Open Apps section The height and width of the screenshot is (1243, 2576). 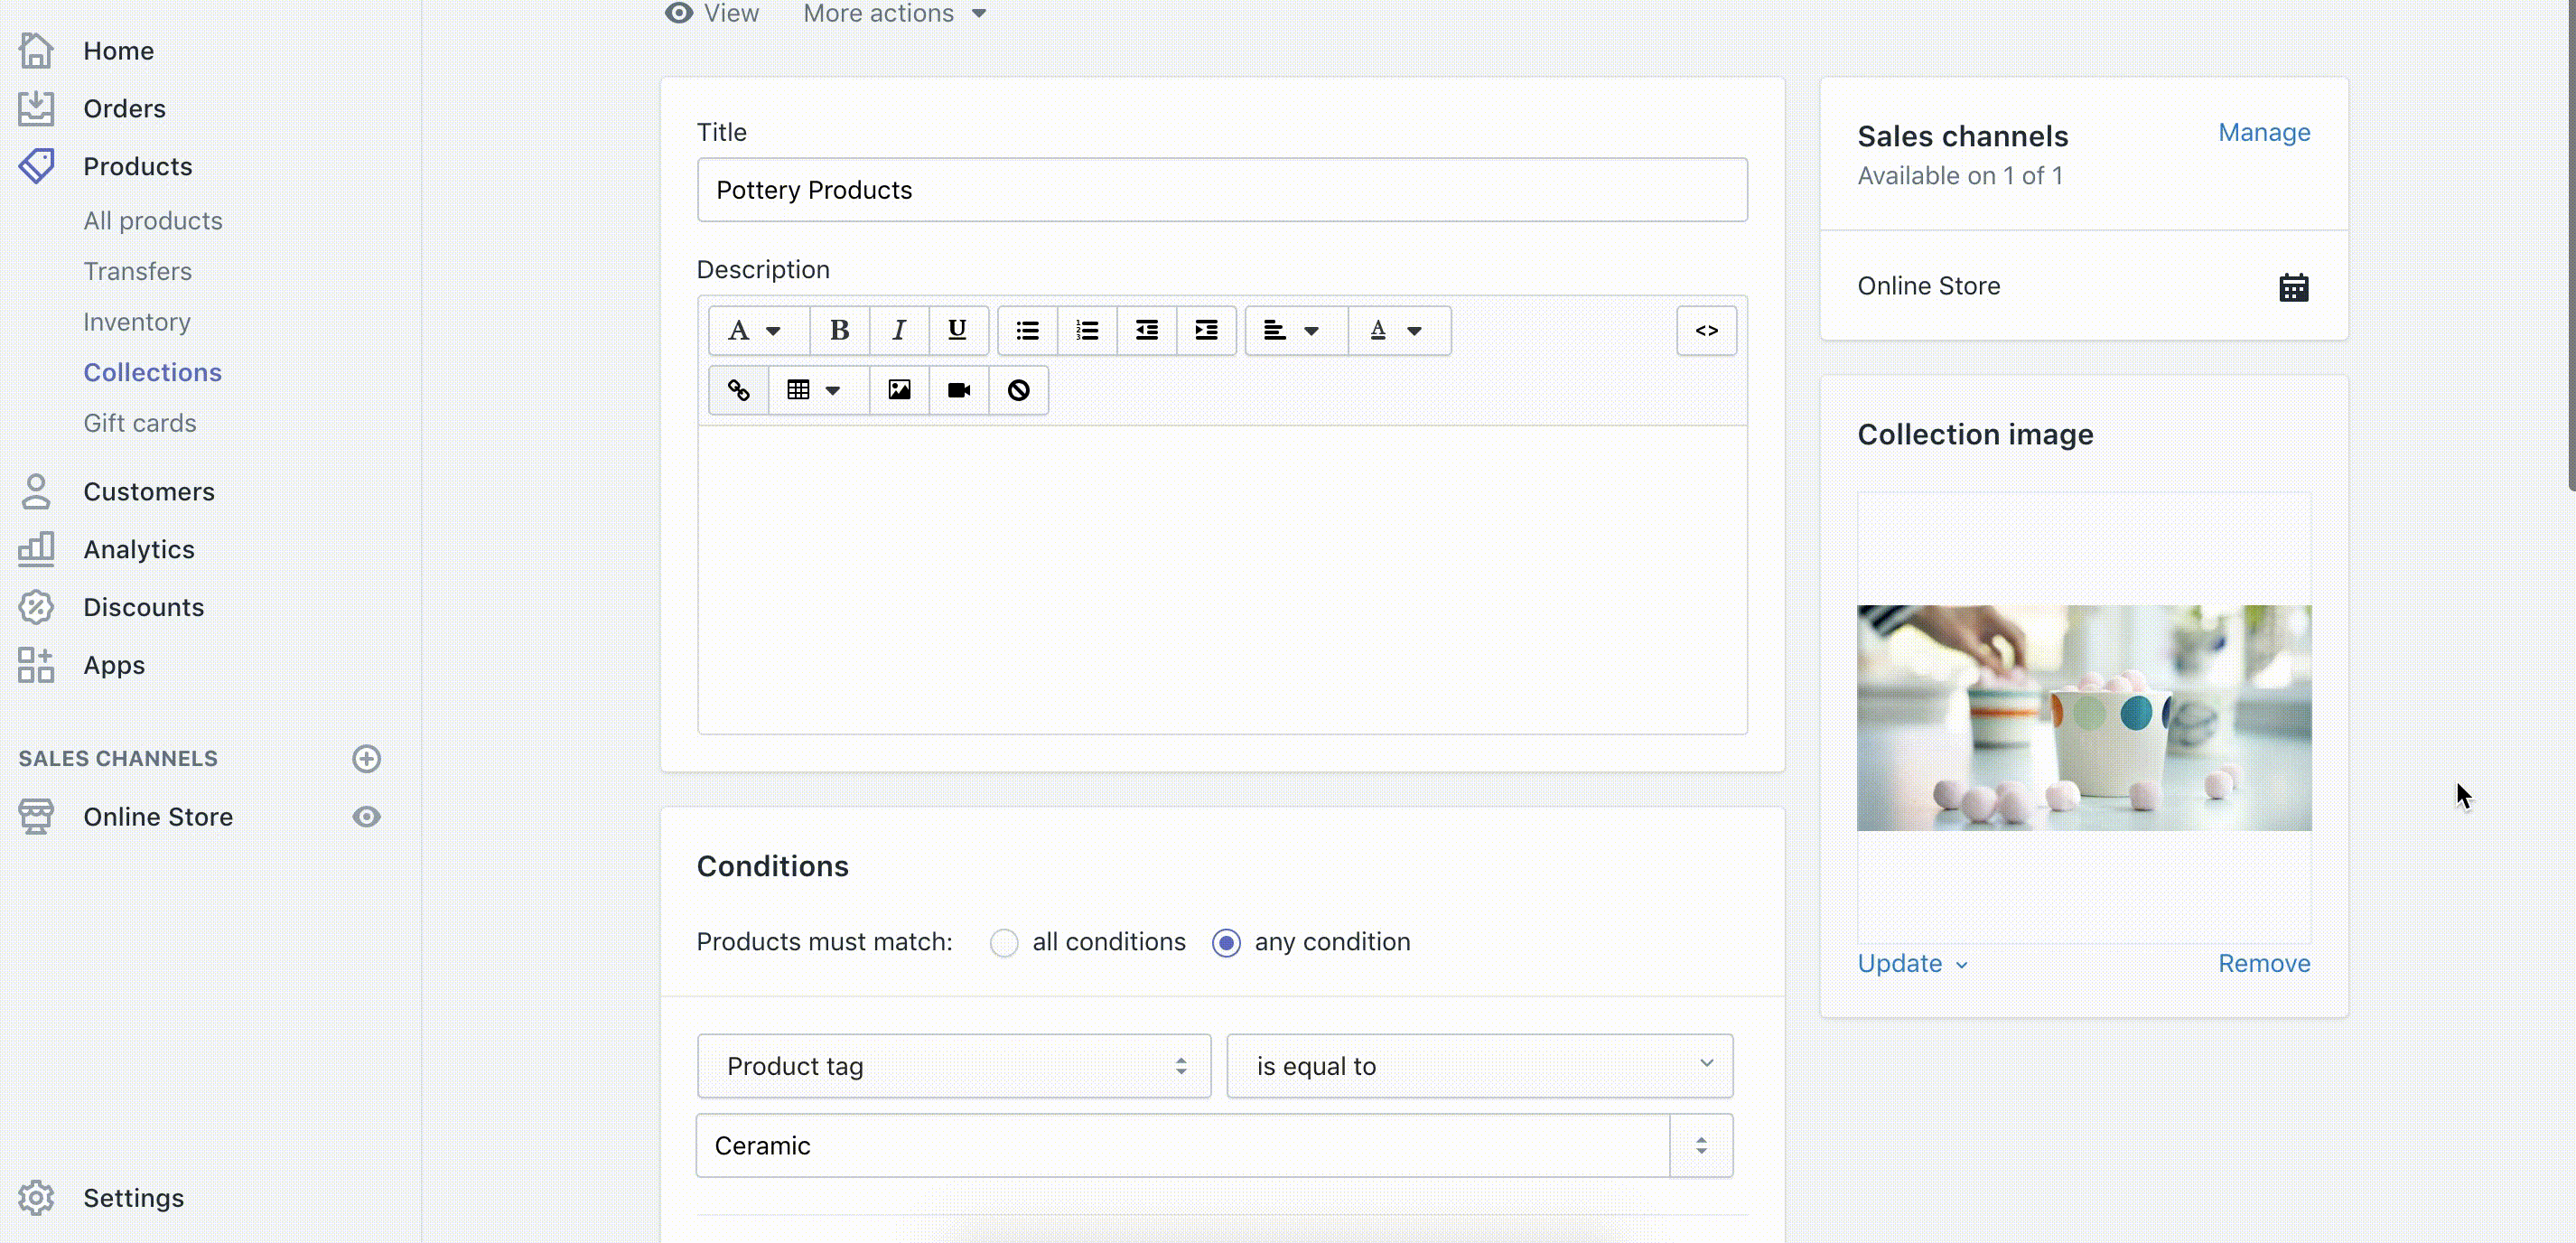click(x=114, y=665)
